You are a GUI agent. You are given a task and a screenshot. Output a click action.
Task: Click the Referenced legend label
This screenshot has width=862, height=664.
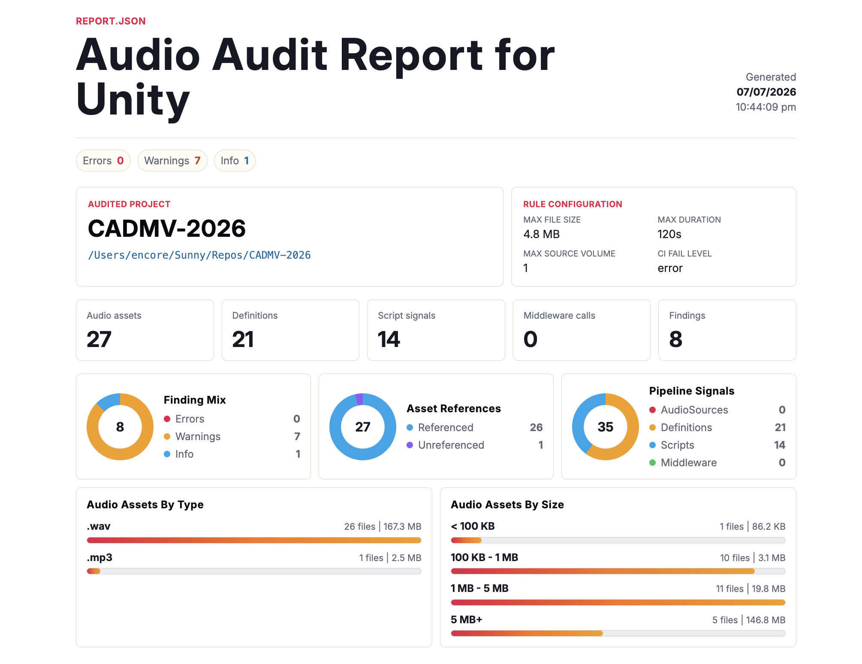point(446,427)
